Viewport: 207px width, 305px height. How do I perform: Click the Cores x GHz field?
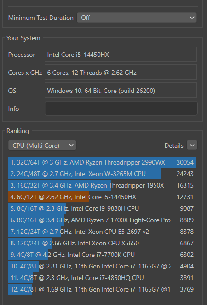[x=121, y=73]
